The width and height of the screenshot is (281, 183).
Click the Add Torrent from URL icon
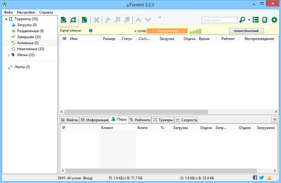pos(73,20)
